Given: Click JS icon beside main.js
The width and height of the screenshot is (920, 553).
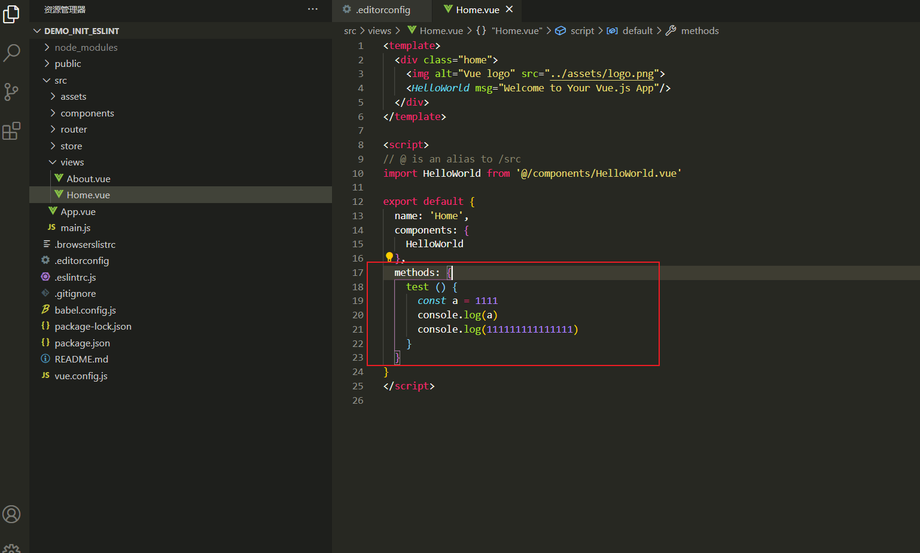Looking at the screenshot, I should tap(51, 228).
